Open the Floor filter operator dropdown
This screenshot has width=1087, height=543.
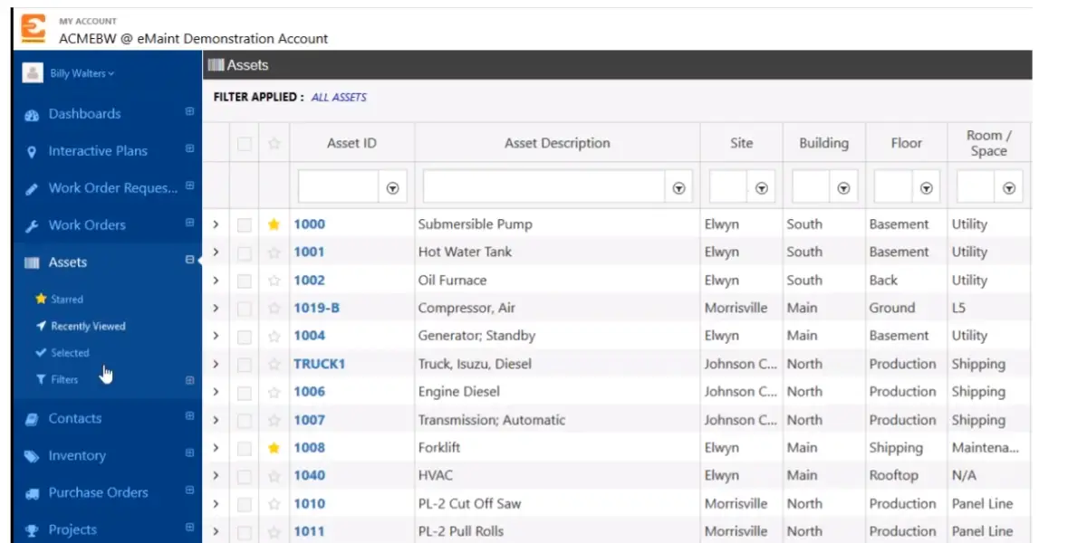[927, 188]
